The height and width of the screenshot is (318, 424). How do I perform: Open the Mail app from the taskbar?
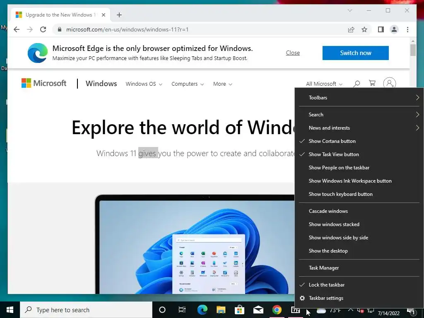tap(258, 310)
